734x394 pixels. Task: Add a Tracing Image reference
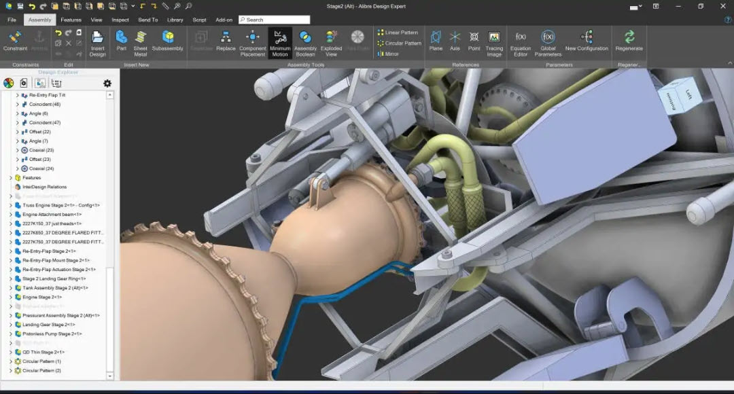(x=494, y=42)
